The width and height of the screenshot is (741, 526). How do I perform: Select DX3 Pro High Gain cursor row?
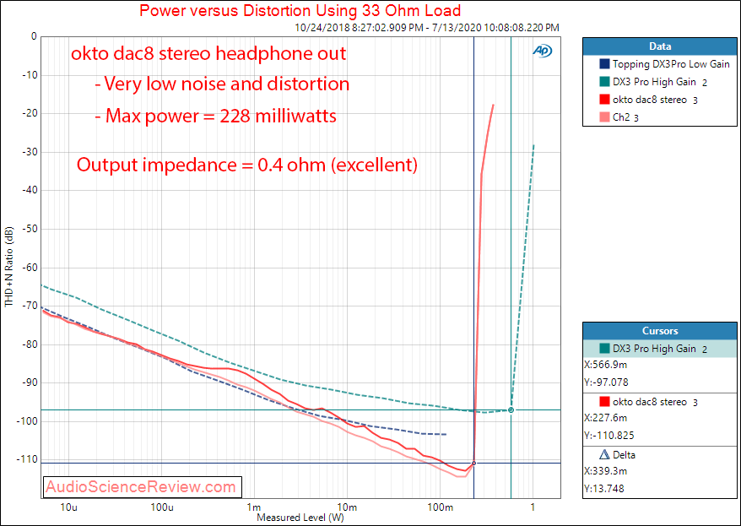click(660, 349)
